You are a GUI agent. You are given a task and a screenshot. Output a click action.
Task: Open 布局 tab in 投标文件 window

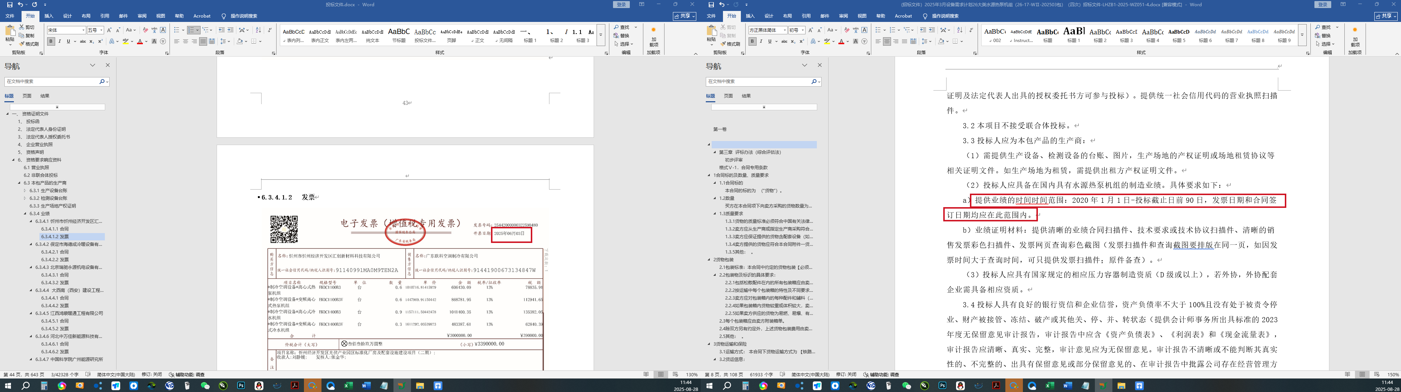pyautogui.click(x=86, y=16)
